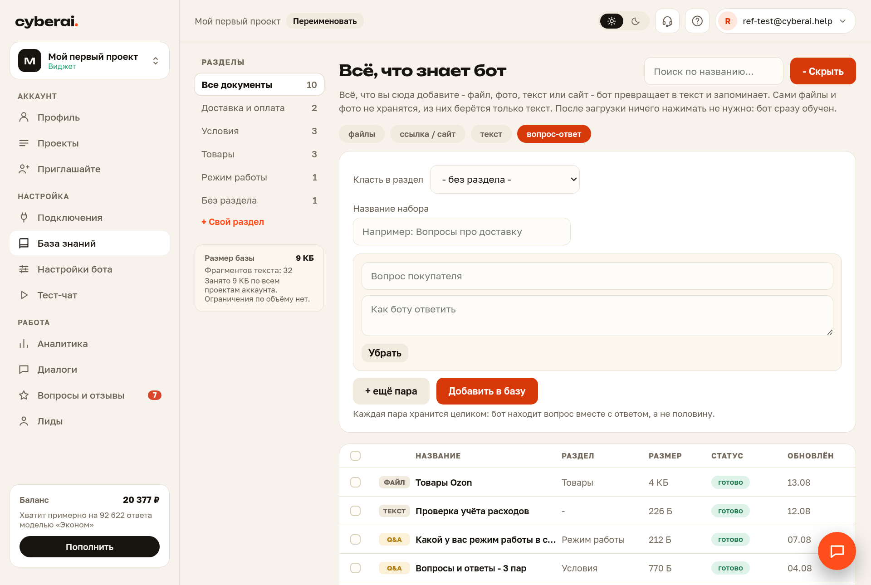
Task: Click the R user avatar
Action: point(728,21)
